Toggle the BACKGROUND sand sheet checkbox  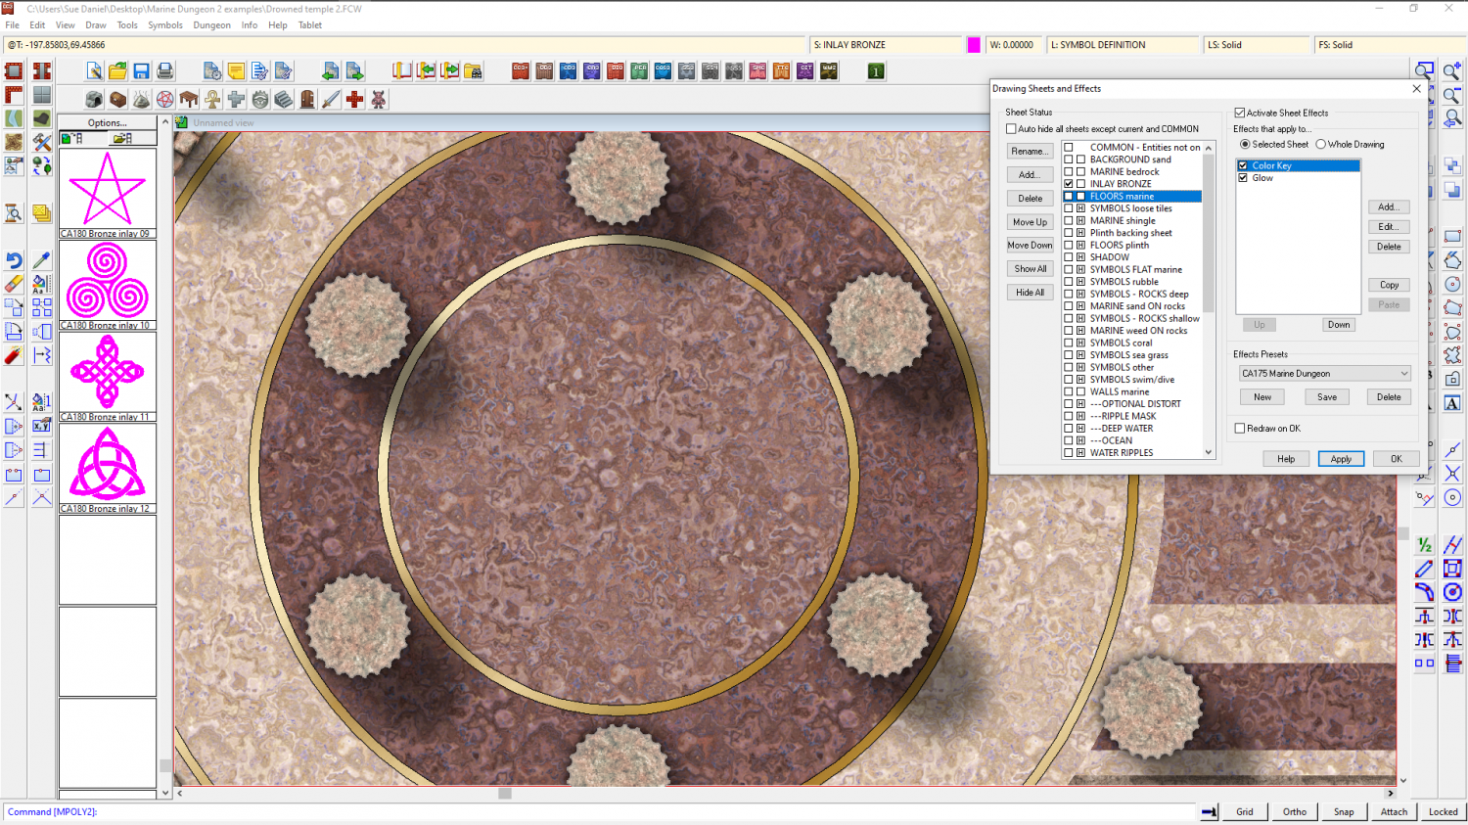coord(1069,159)
